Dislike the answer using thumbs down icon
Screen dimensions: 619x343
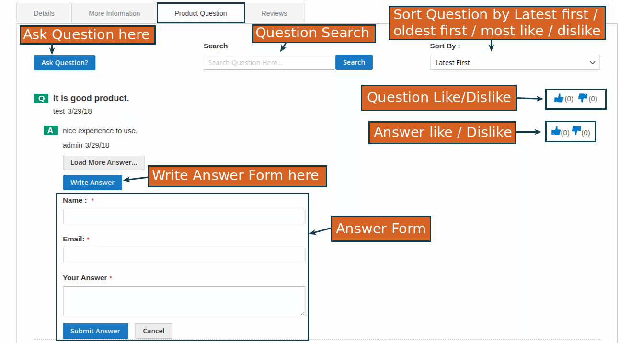tap(577, 130)
